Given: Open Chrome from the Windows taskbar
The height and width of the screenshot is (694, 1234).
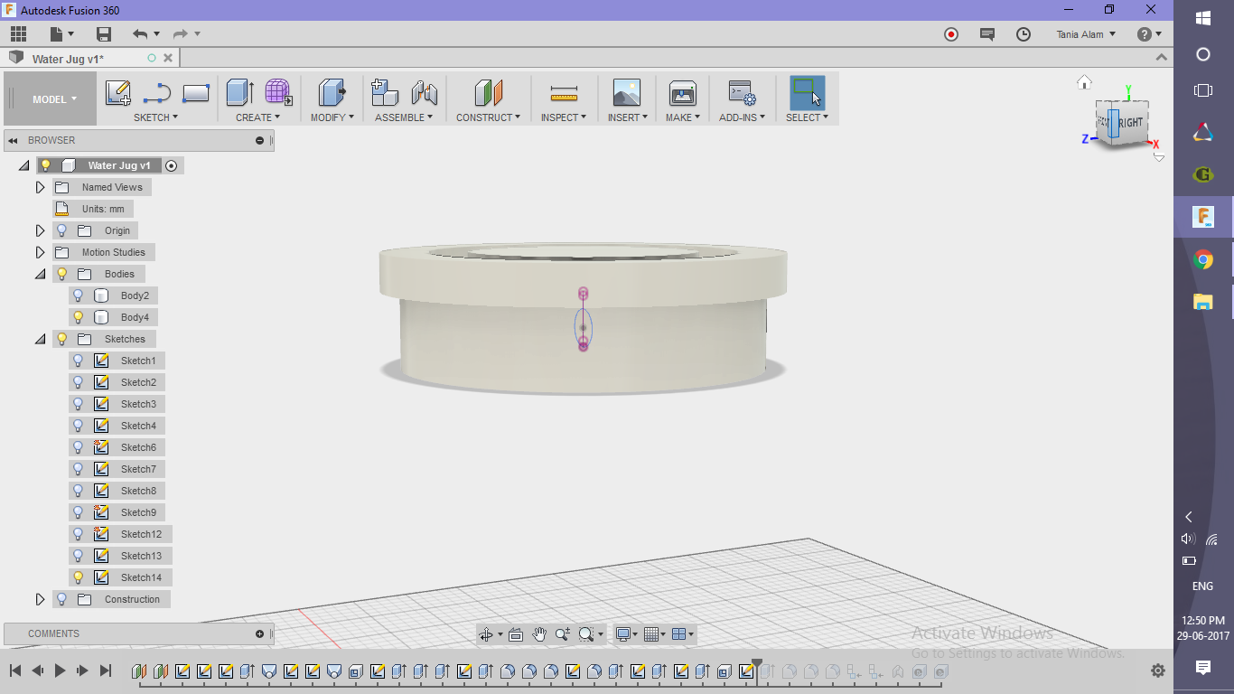Looking at the screenshot, I should coord(1203,260).
